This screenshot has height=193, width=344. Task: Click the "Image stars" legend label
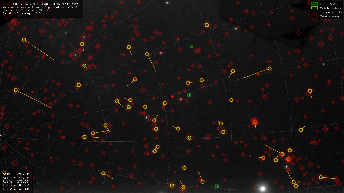[328, 4]
